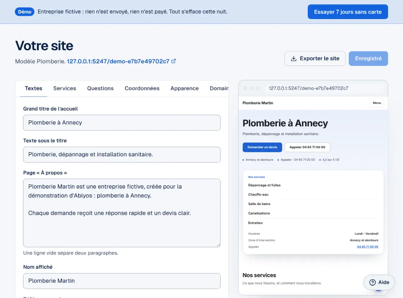
Task: Switch to the Services tab
Action: click(65, 88)
